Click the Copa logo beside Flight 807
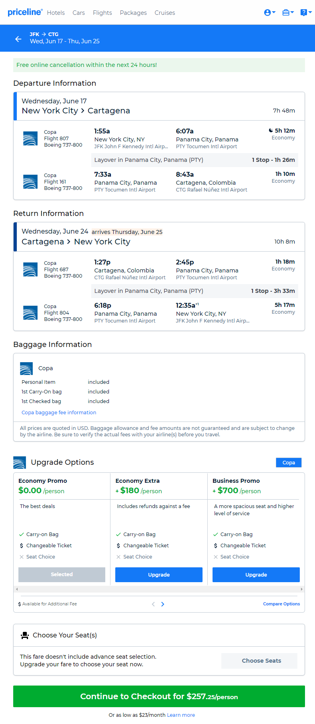315x724 pixels. 30,139
